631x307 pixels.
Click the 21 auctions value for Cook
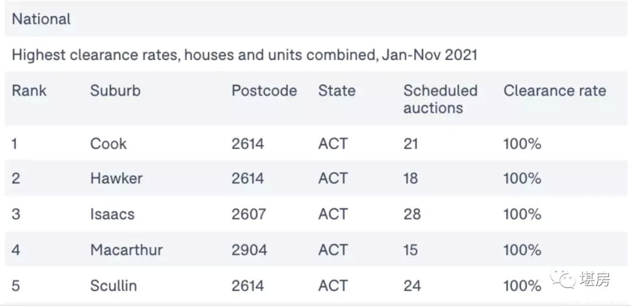(x=411, y=144)
